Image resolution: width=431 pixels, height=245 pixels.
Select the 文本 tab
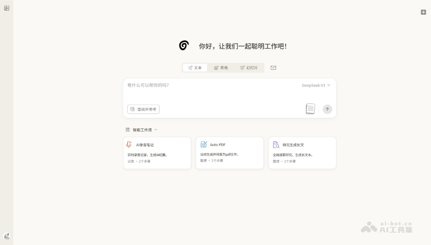pos(195,68)
